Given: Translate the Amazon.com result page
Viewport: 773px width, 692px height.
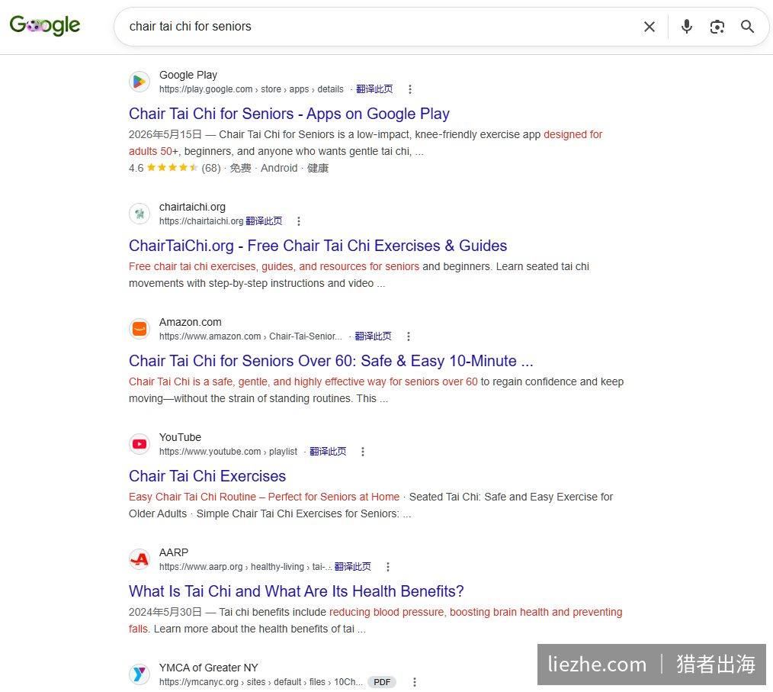Looking at the screenshot, I should [x=374, y=336].
